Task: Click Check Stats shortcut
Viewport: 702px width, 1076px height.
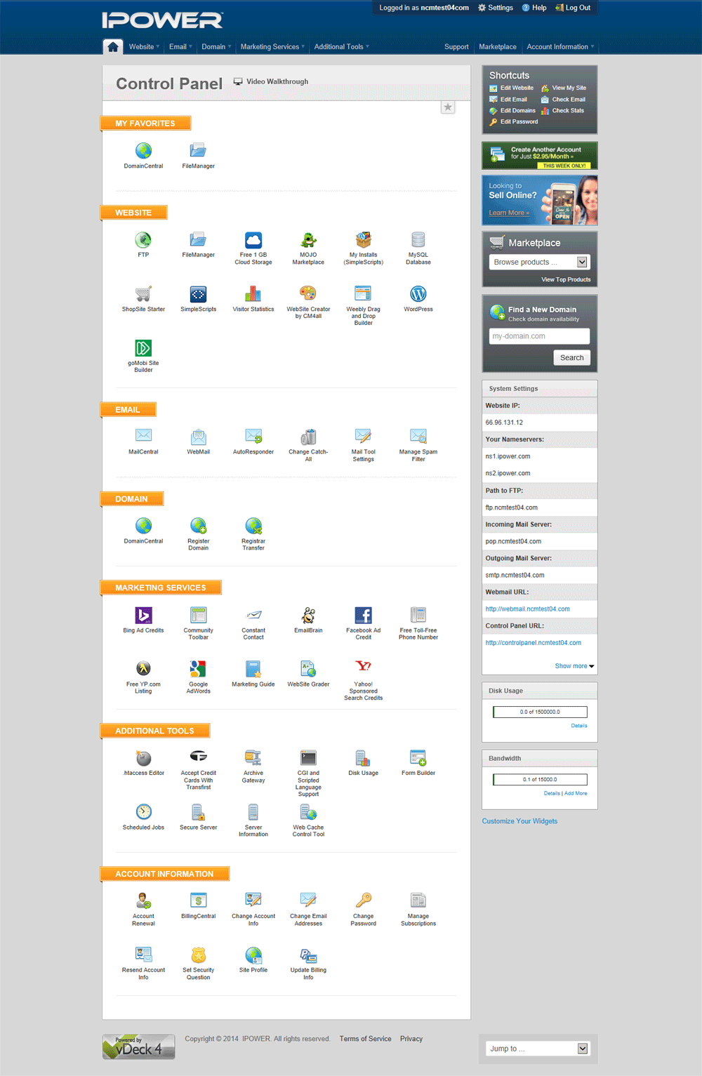Action: point(563,110)
